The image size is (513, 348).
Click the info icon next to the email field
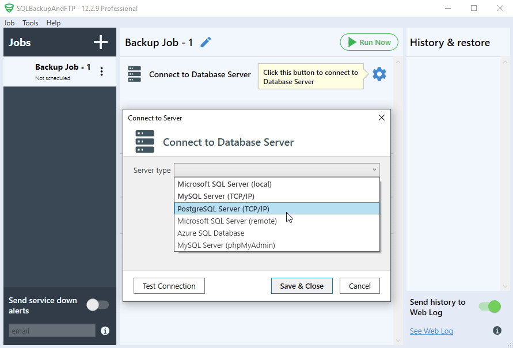[105, 331]
